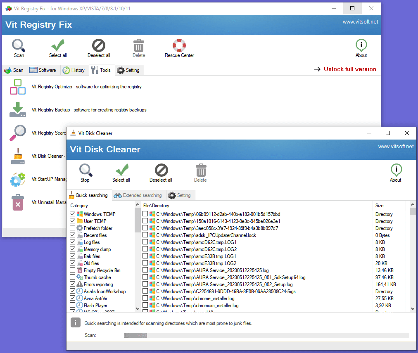
Task: Uncheck the Log files category
Action: tap(73, 242)
